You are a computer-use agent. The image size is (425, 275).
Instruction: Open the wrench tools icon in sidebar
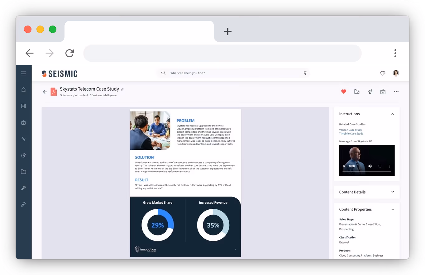tap(23, 188)
